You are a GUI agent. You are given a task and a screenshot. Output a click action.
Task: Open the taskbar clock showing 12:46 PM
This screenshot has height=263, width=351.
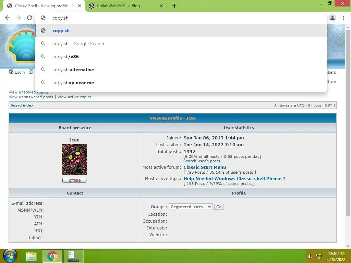tap(336, 256)
